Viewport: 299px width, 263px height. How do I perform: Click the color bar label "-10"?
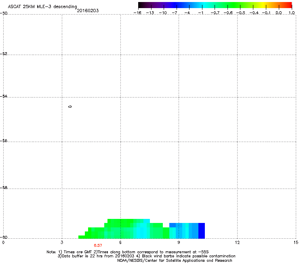163,13
